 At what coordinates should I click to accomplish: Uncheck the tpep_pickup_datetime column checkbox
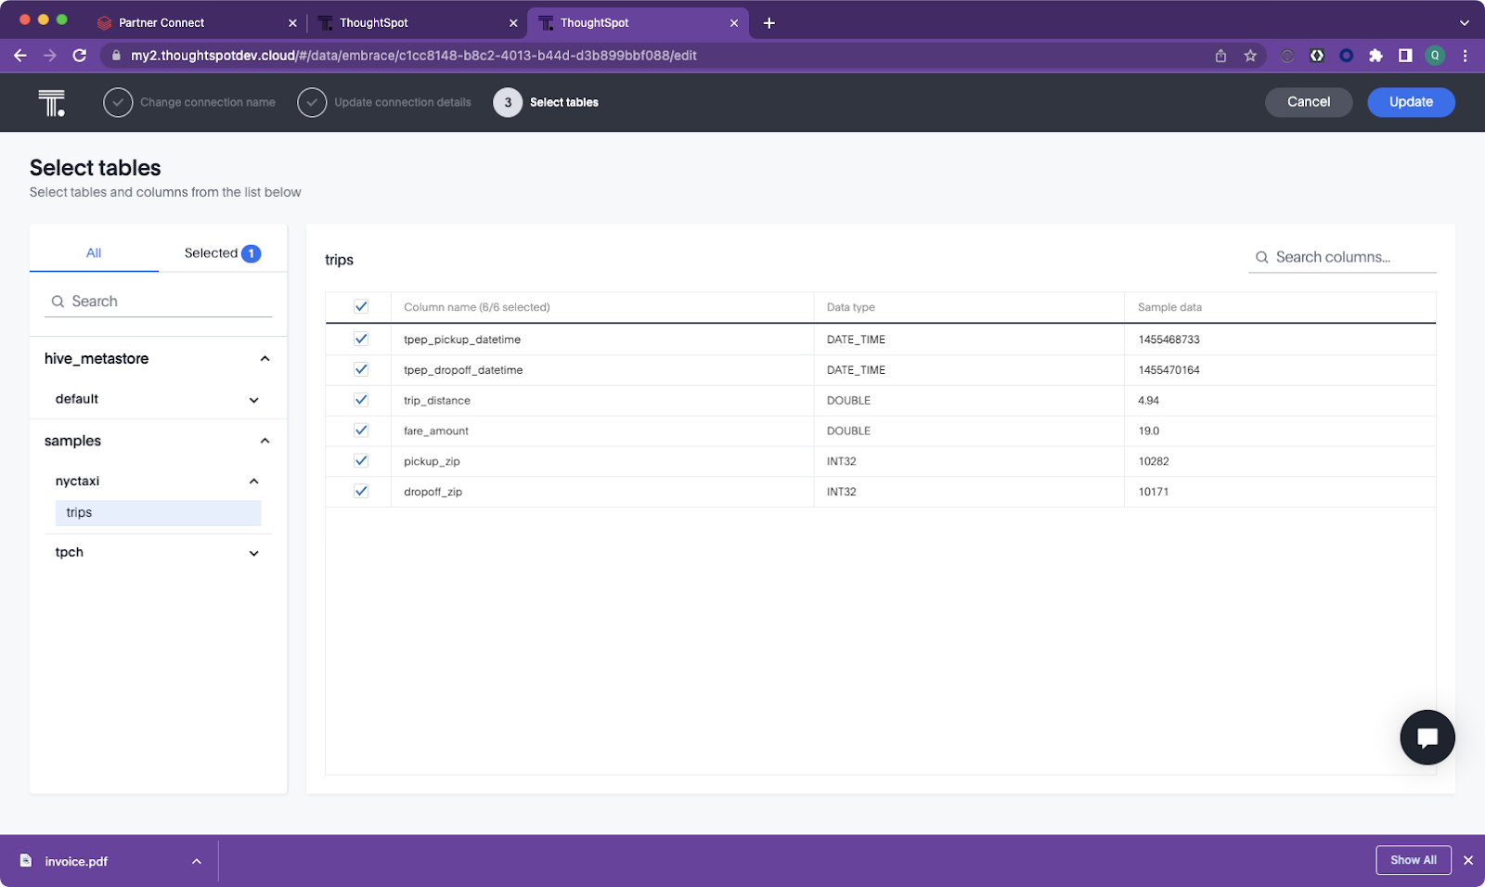(x=361, y=340)
